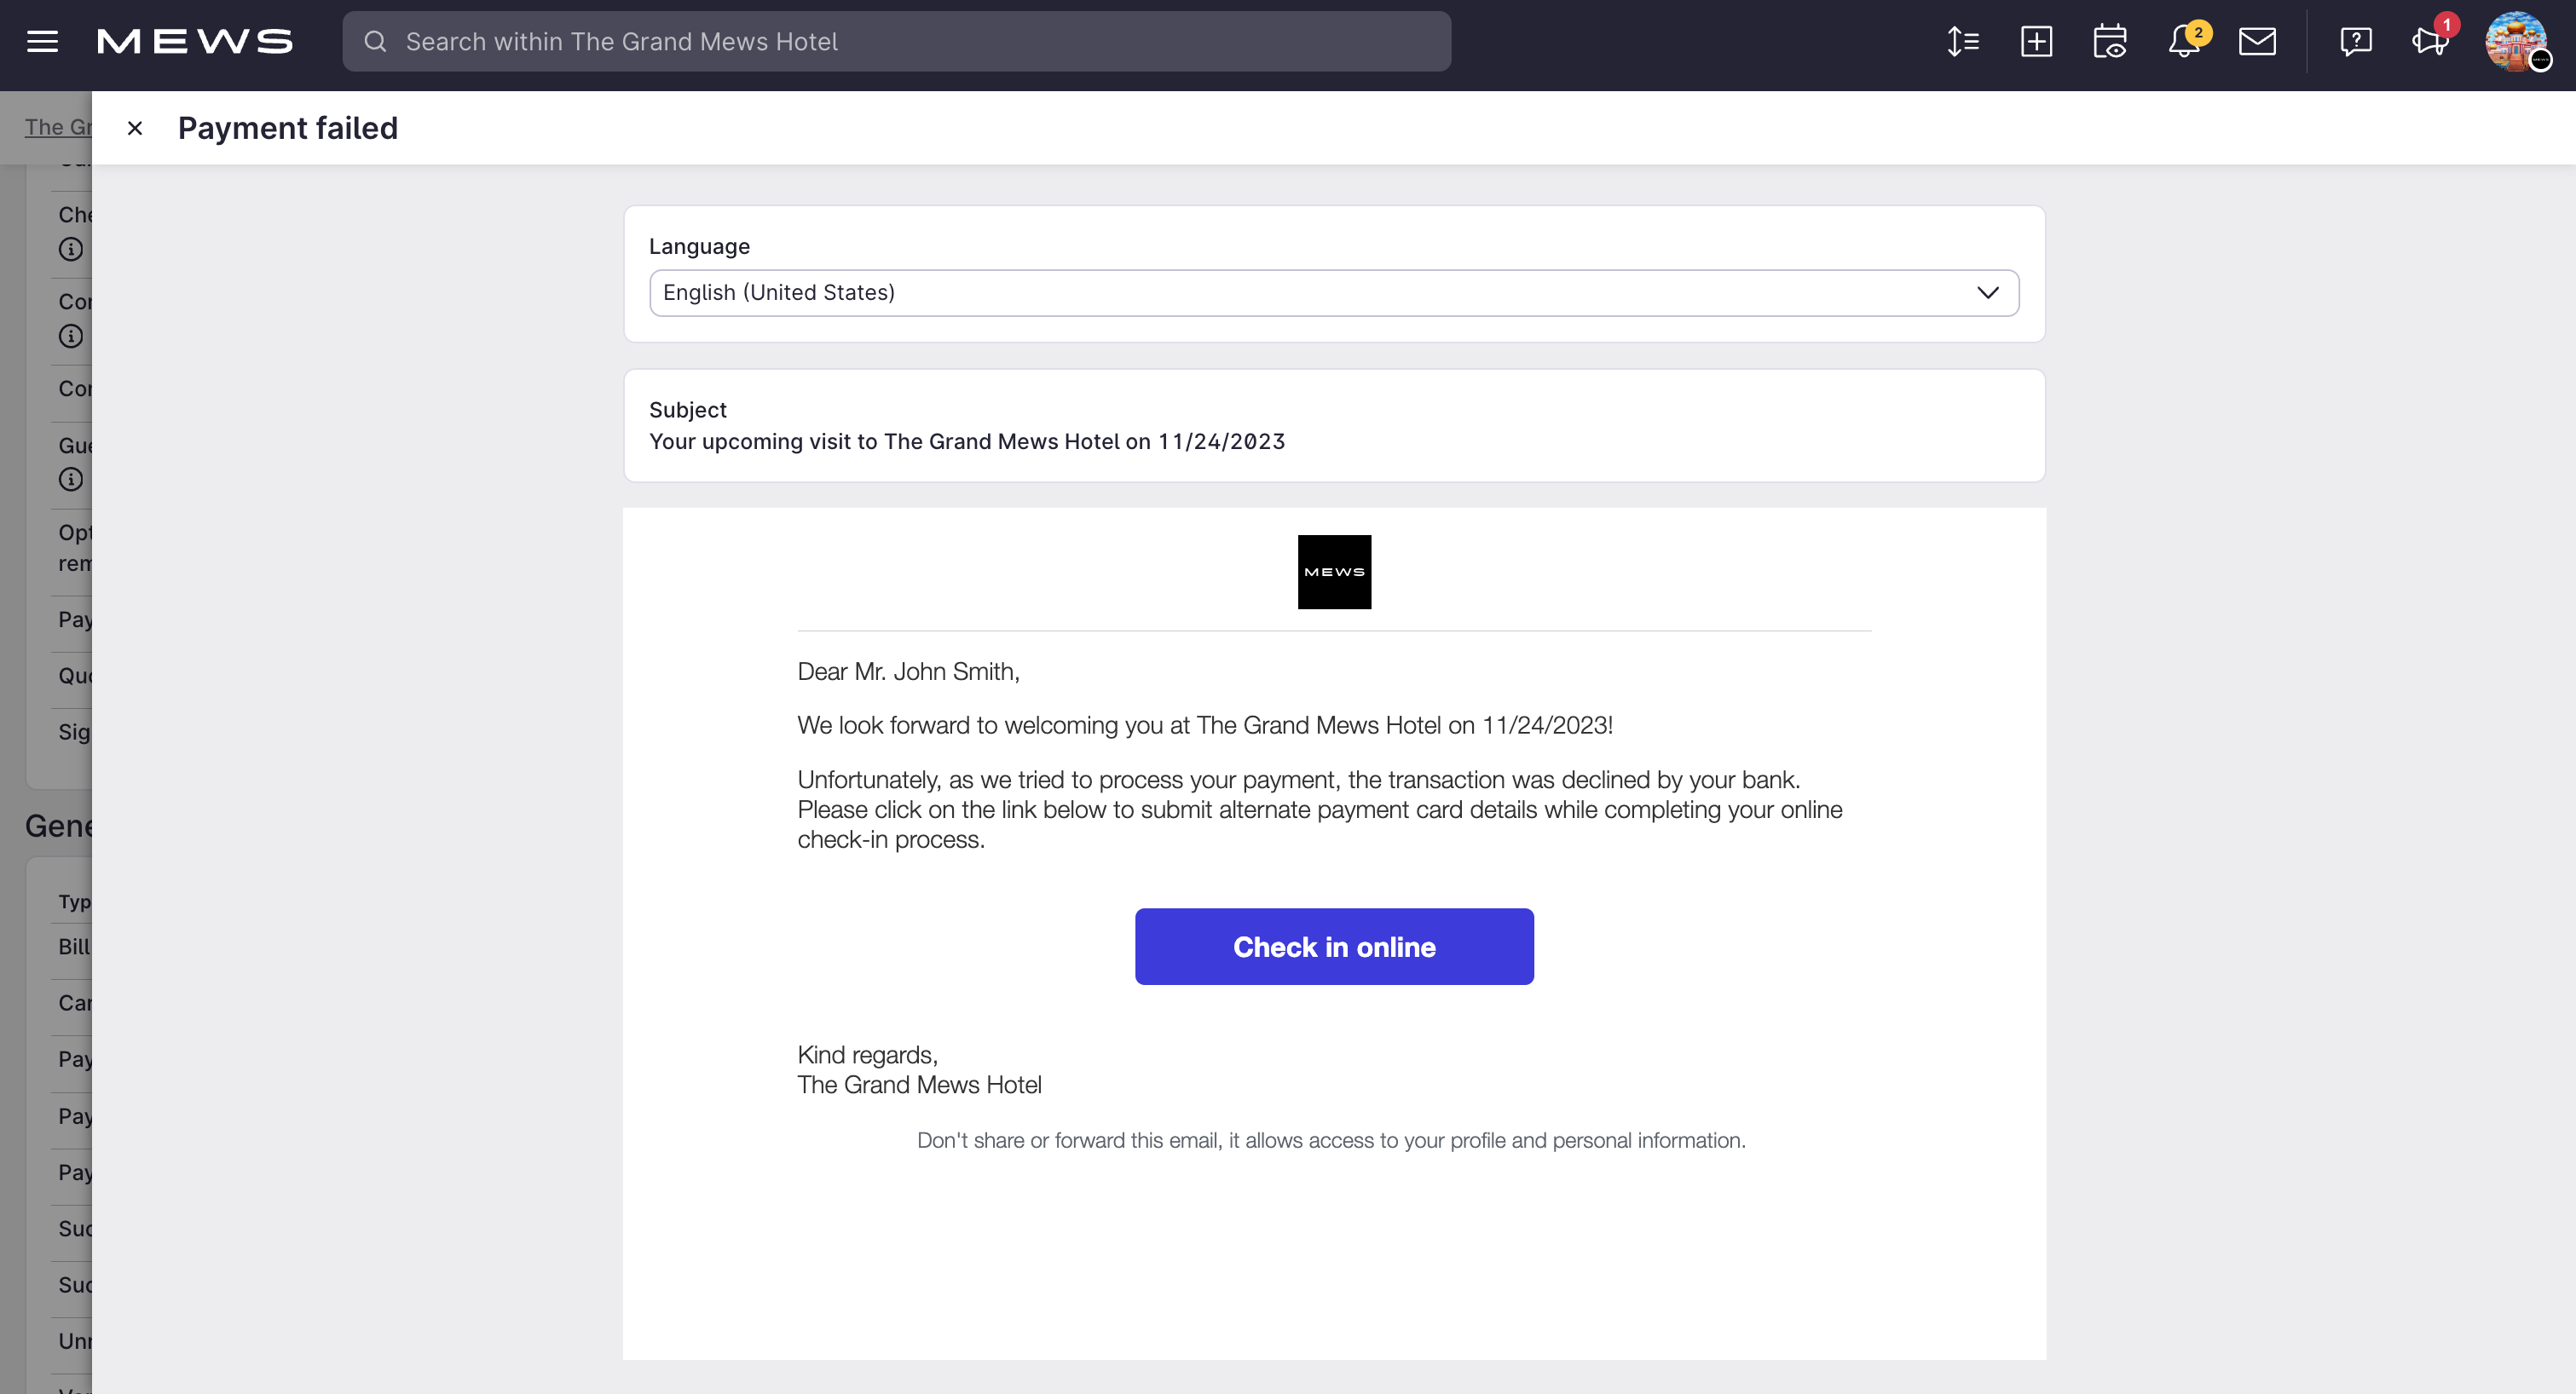Click the Payment failed heading
The image size is (2576, 1394).
(288, 128)
